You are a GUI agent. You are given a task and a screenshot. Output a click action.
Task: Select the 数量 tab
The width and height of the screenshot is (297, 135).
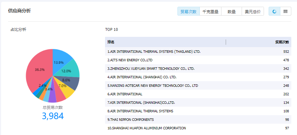coord(231,11)
